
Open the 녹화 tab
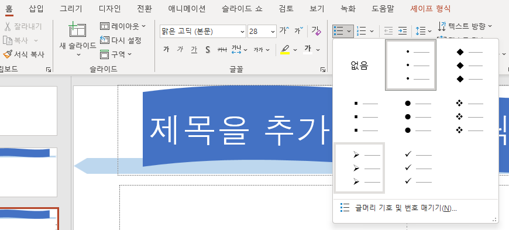click(x=348, y=9)
